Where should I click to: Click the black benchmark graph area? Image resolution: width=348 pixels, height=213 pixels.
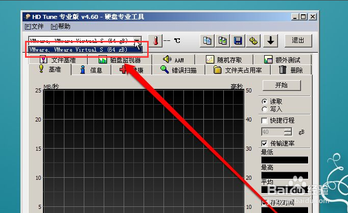[x=144, y=151]
